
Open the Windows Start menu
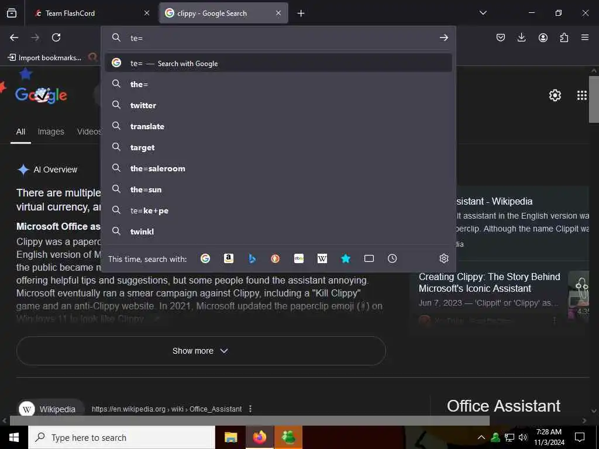pos(14,437)
